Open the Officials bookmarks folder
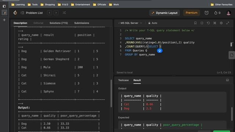 (x=100, y=5)
